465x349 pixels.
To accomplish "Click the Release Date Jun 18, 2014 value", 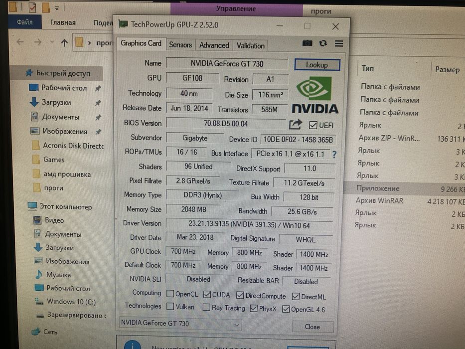I will tap(189, 108).
